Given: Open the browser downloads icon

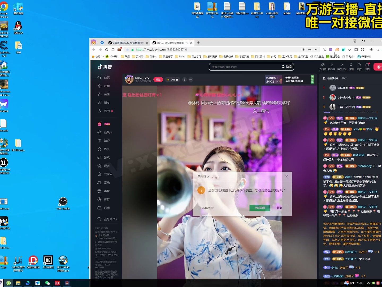Looking at the screenshot, I should pos(371,50).
